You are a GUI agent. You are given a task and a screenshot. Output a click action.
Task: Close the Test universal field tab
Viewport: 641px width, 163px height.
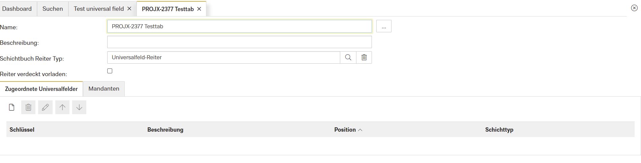pos(129,9)
